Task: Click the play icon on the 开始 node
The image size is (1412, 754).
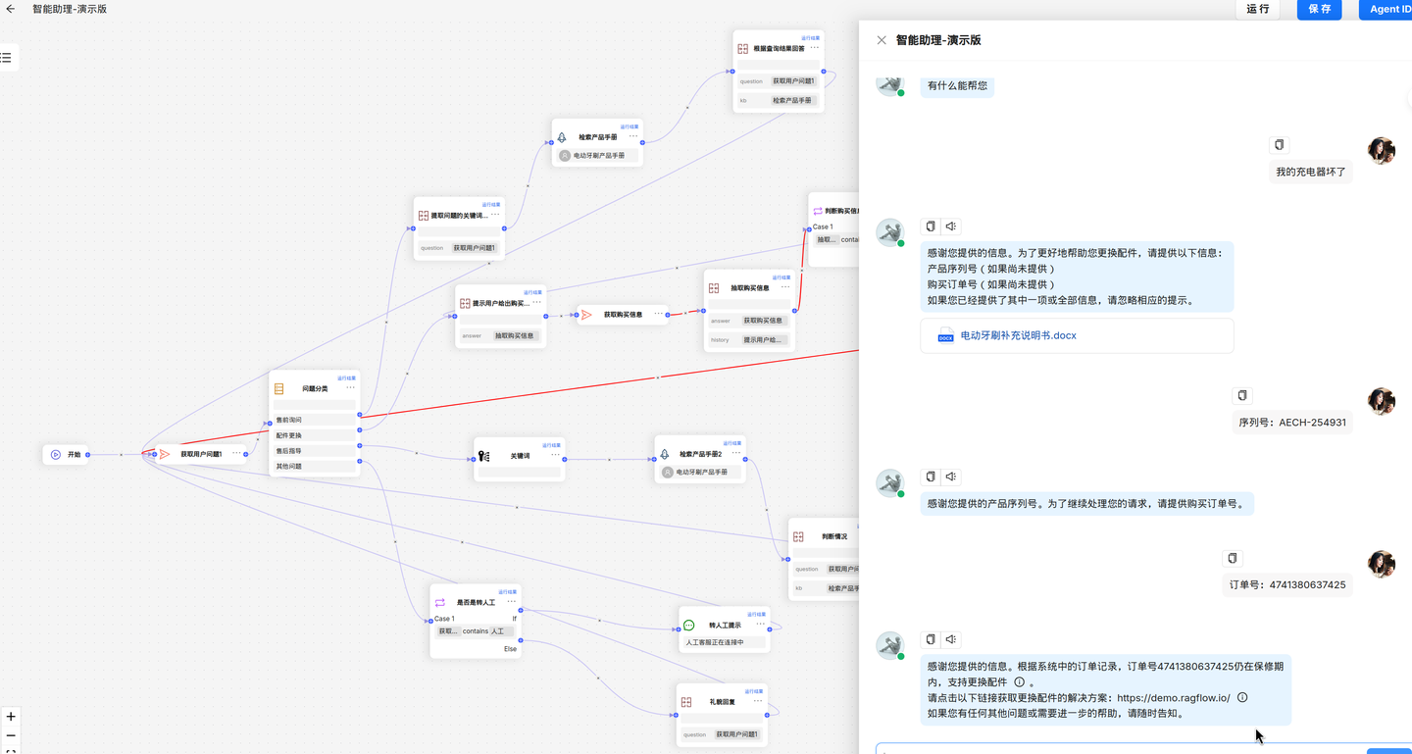Action: tap(56, 454)
